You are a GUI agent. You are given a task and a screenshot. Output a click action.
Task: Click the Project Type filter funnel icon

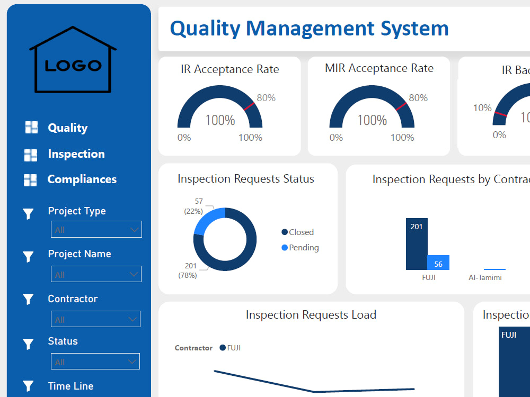28,214
